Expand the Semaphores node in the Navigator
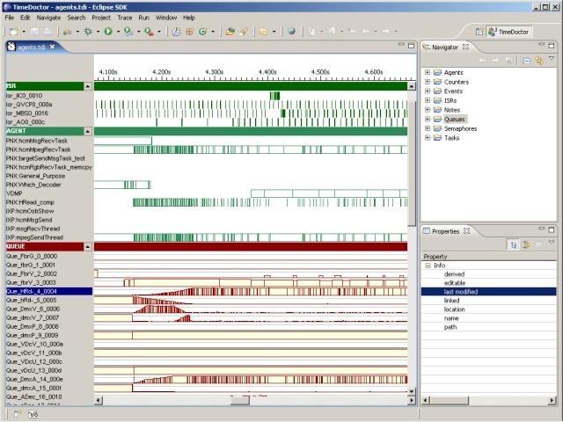The width and height of the screenshot is (563, 422). (428, 128)
